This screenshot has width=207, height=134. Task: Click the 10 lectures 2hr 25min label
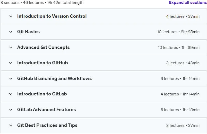pos(178,32)
